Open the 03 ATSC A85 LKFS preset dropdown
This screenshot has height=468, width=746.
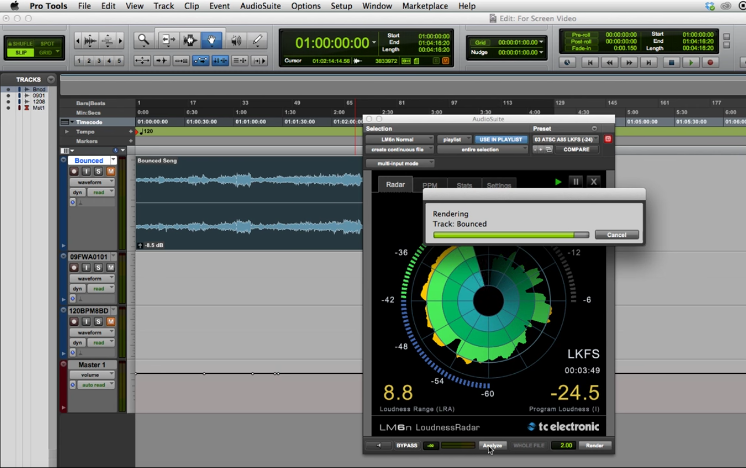pos(566,139)
